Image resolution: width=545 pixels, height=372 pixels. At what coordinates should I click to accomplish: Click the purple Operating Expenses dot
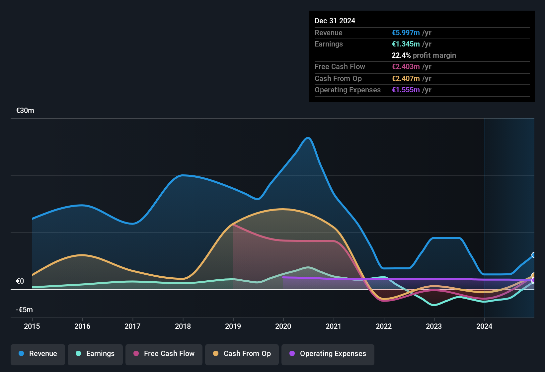[x=292, y=353]
